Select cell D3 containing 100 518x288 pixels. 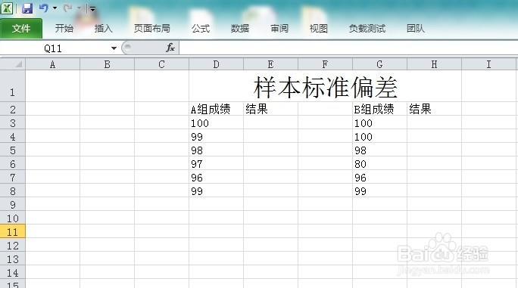click(x=216, y=122)
